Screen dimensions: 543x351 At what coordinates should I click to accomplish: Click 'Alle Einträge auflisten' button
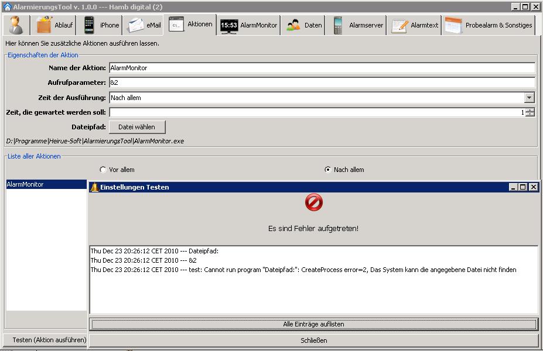pos(313,324)
